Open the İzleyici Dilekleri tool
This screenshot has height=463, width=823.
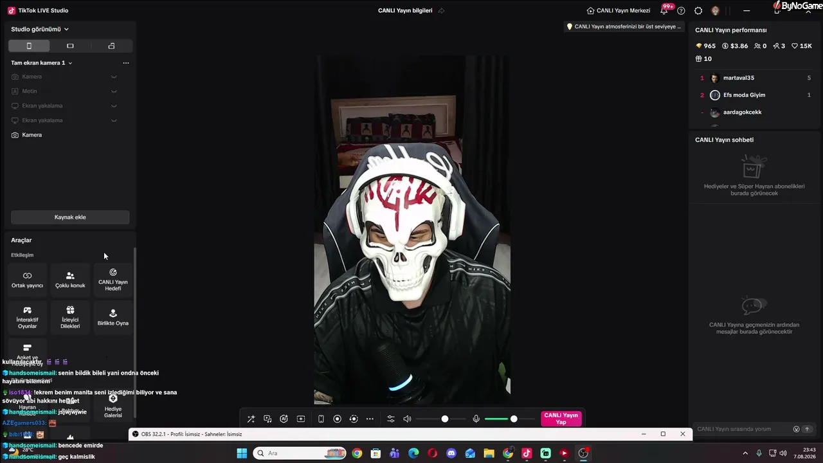point(70,318)
